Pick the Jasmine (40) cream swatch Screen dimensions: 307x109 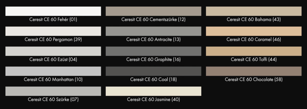153,91
